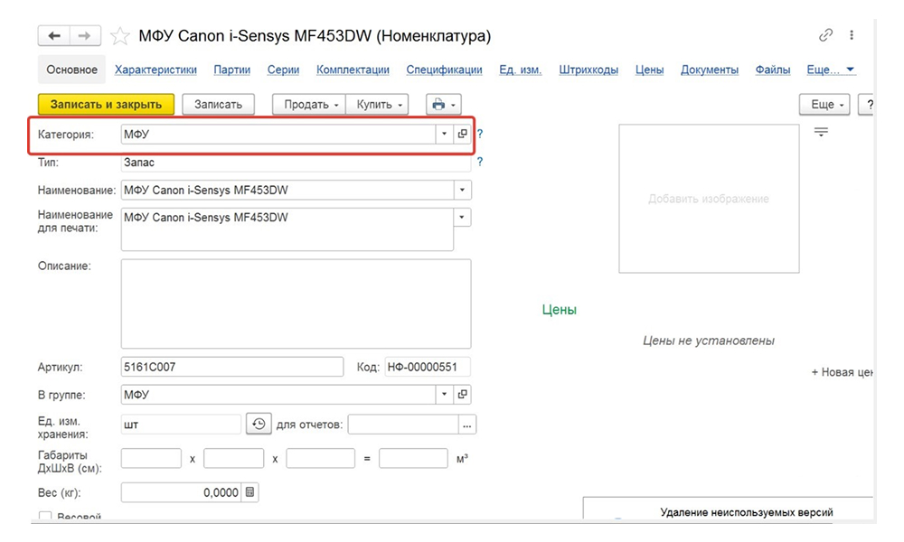Open the В группе record with open-form icon

click(x=462, y=395)
